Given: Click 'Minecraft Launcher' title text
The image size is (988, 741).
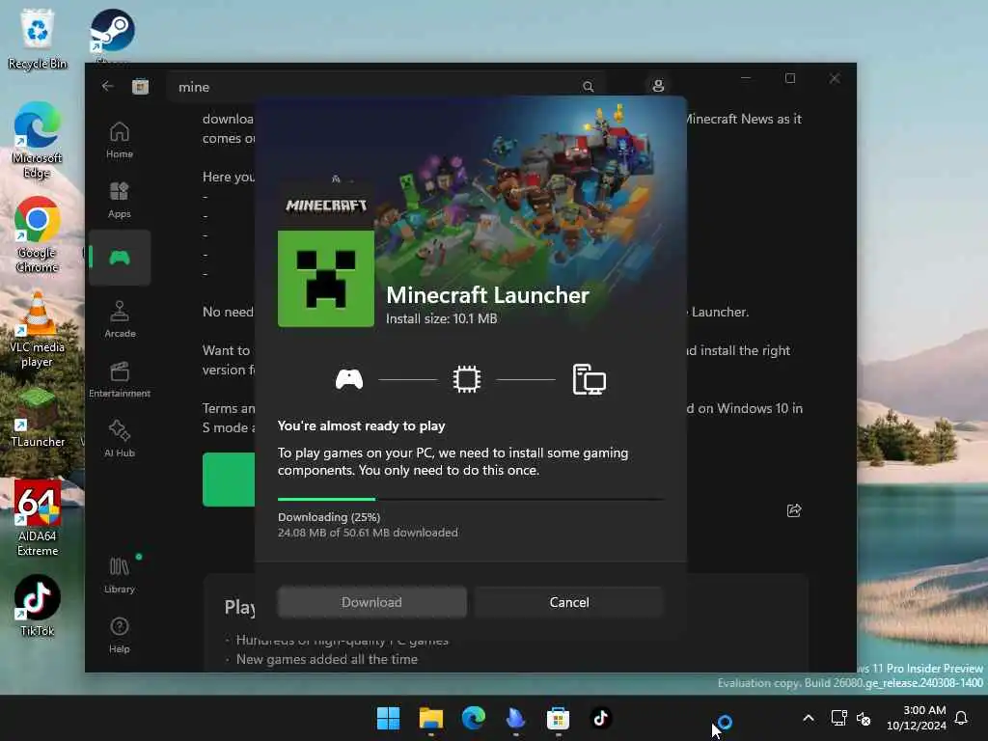Looking at the screenshot, I should pyautogui.click(x=487, y=295).
